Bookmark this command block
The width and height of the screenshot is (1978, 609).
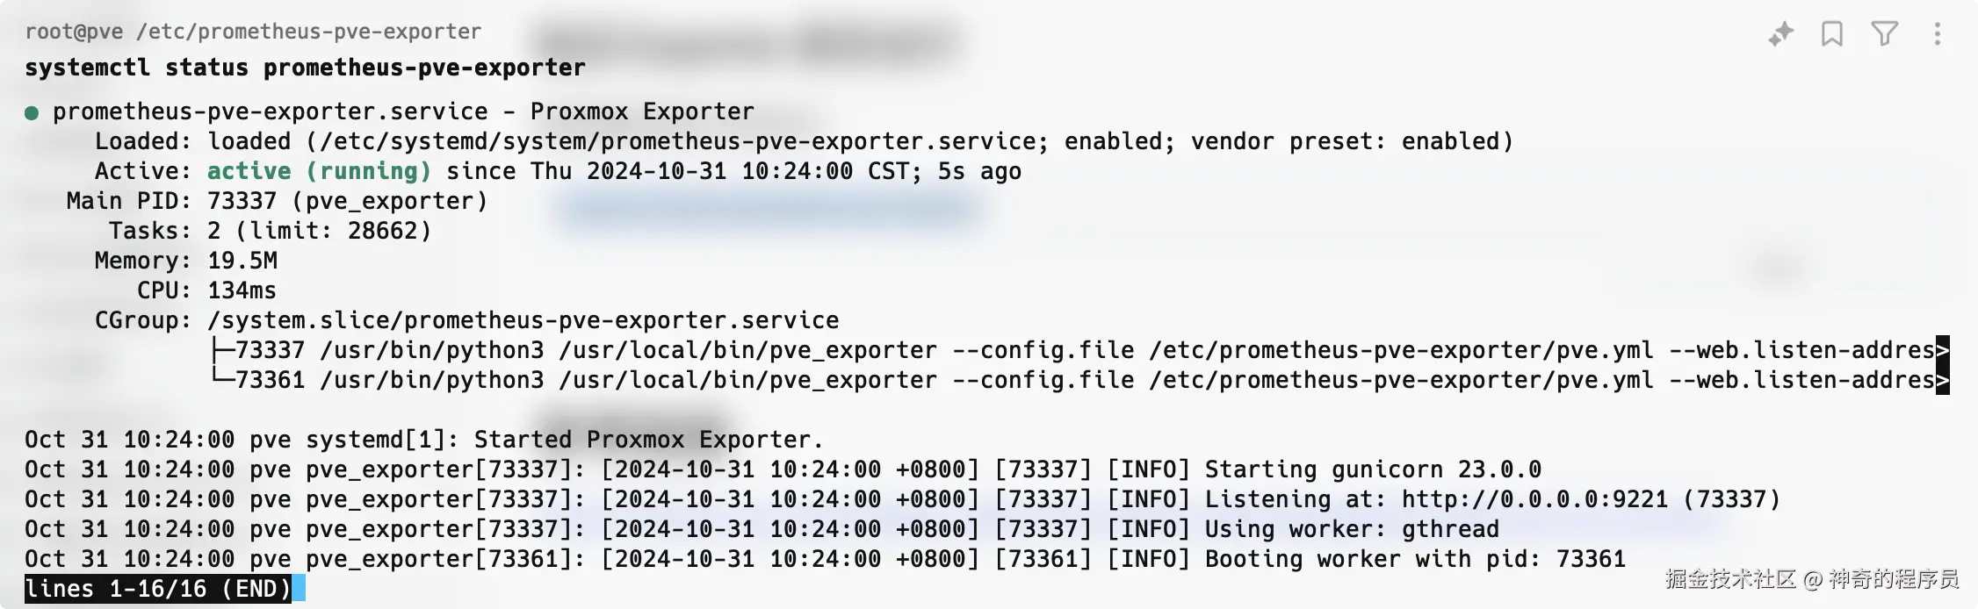pyautogui.click(x=1832, y=34)
